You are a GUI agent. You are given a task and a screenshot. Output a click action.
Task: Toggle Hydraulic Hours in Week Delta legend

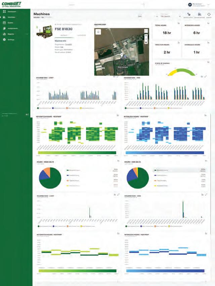coord(73,186)
